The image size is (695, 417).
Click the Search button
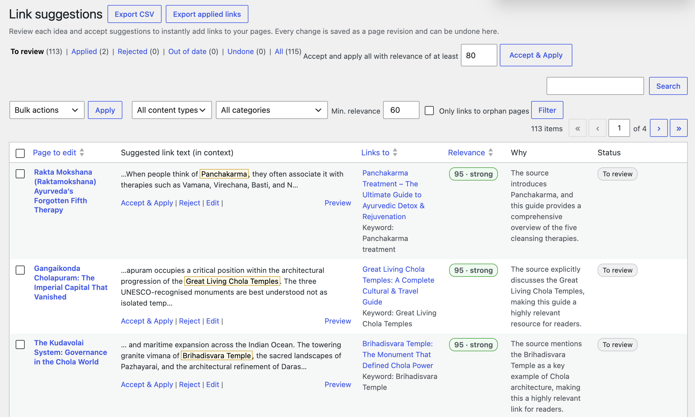click(668, 86)
